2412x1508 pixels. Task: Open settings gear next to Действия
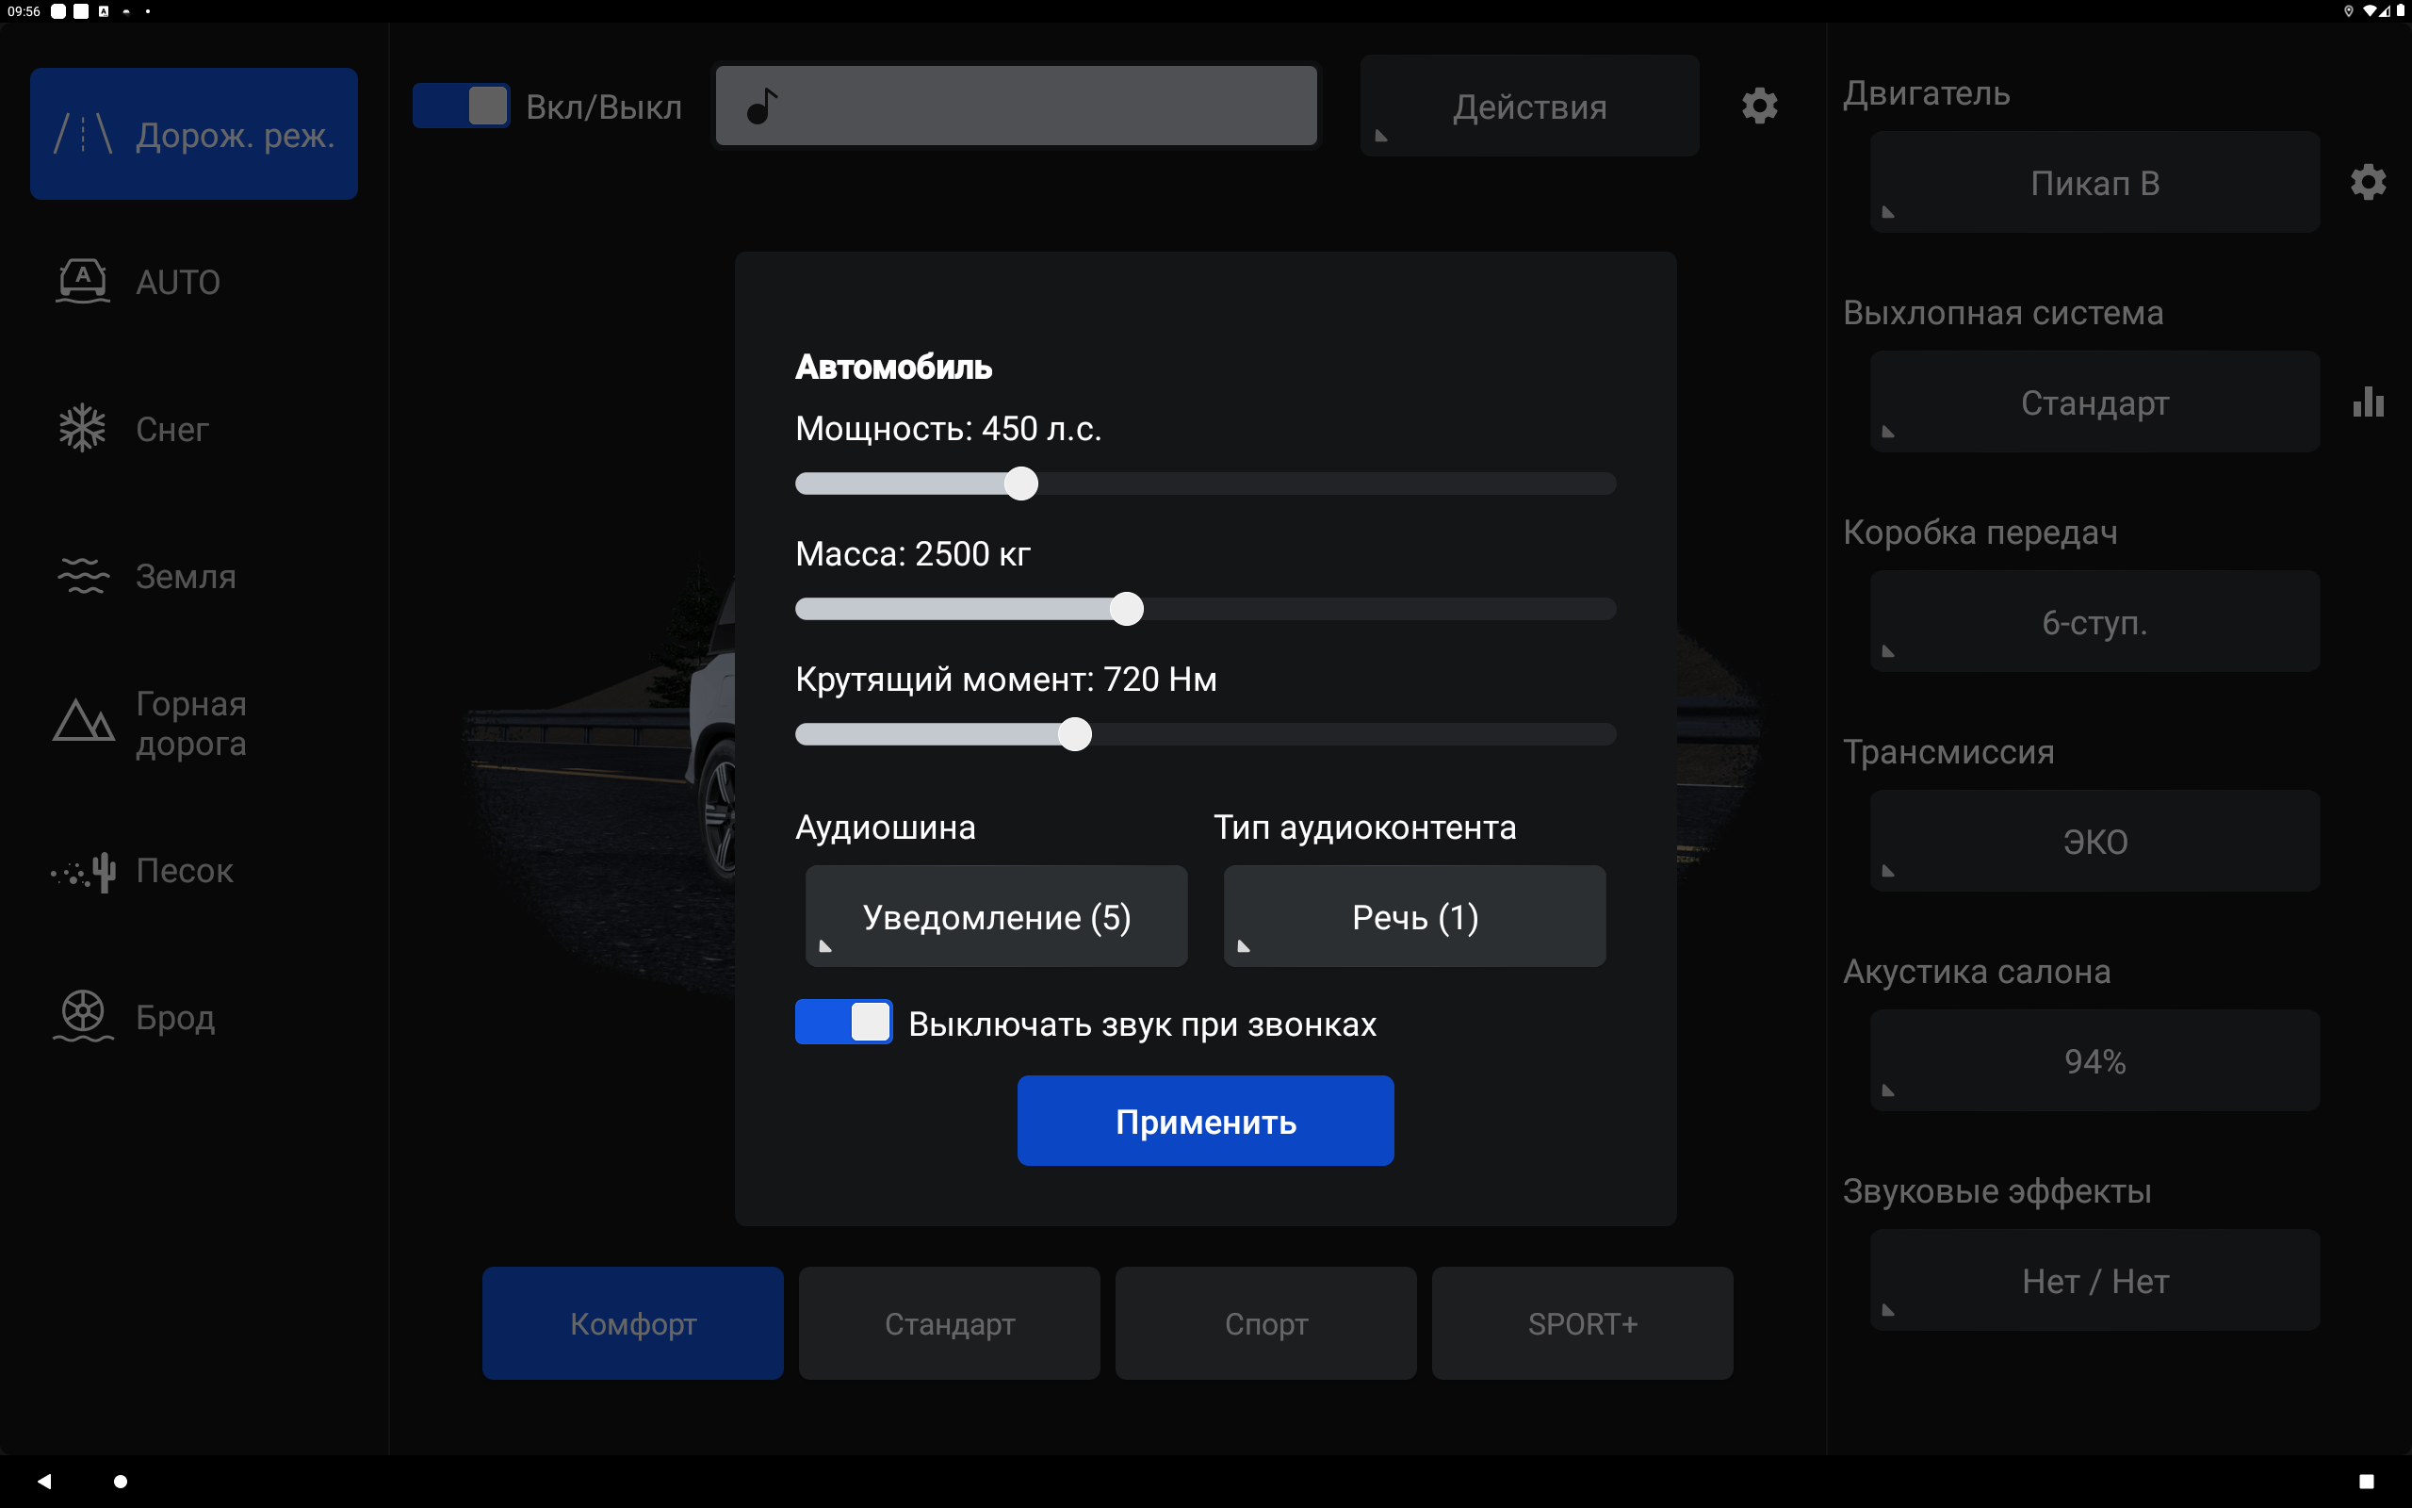pyautogui.click(x=1759, y=106)
